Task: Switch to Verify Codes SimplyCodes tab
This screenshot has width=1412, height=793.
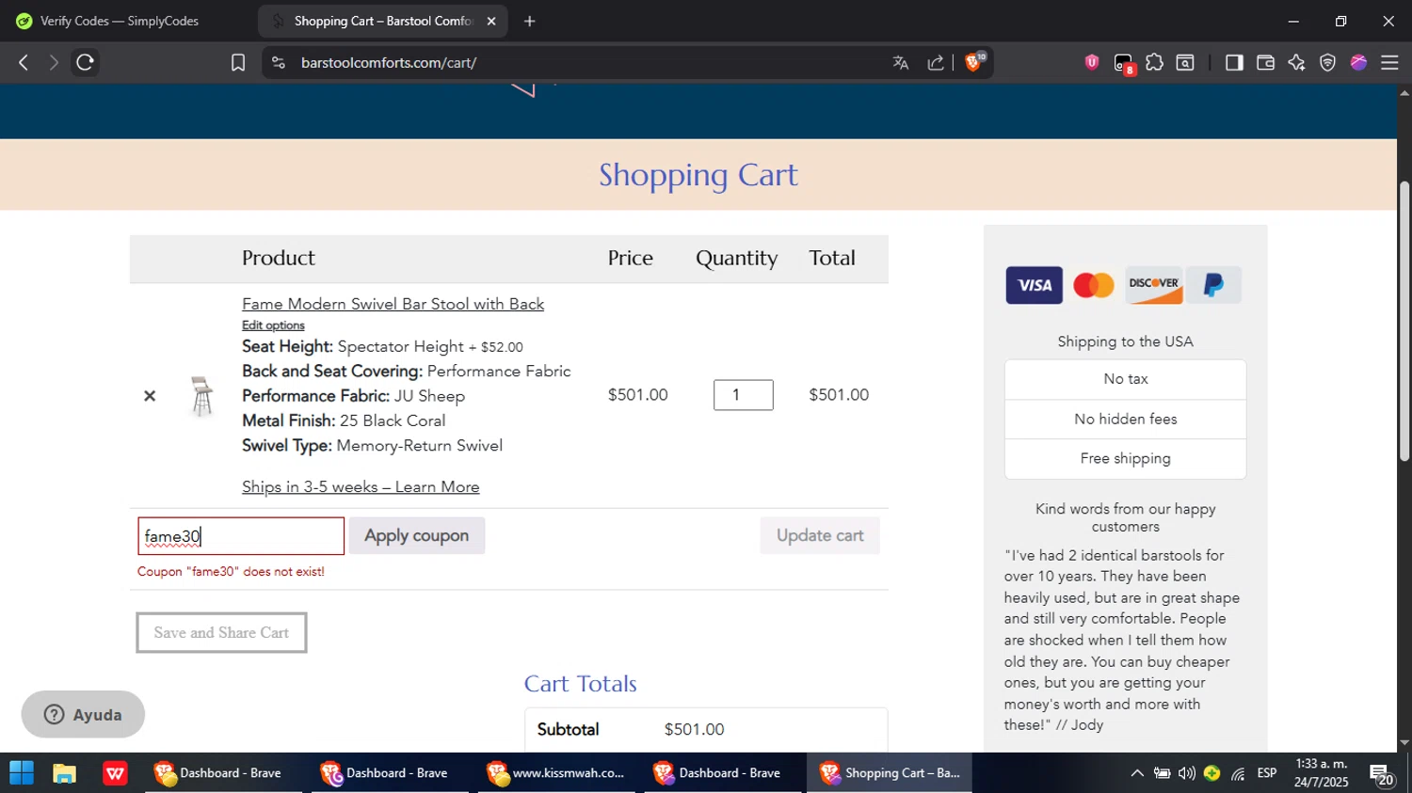Action: click(x=120, y=21)
